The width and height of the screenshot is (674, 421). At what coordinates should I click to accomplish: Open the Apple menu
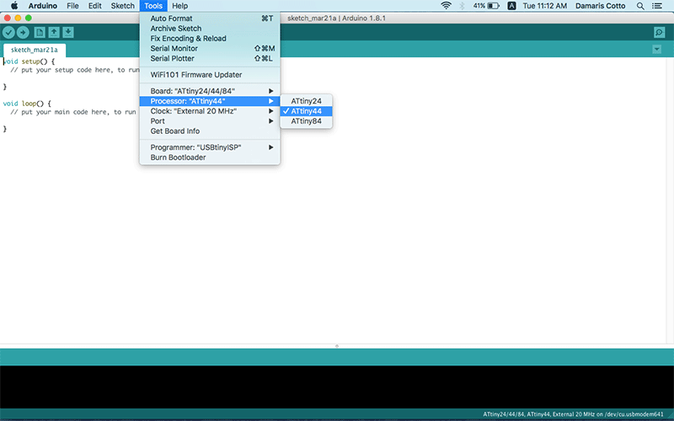coord(14,6)
